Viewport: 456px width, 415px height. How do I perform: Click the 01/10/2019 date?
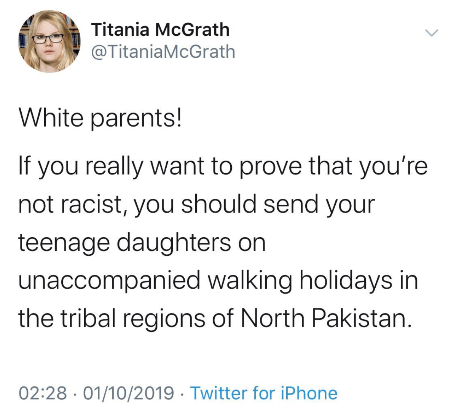click(128, 393)
